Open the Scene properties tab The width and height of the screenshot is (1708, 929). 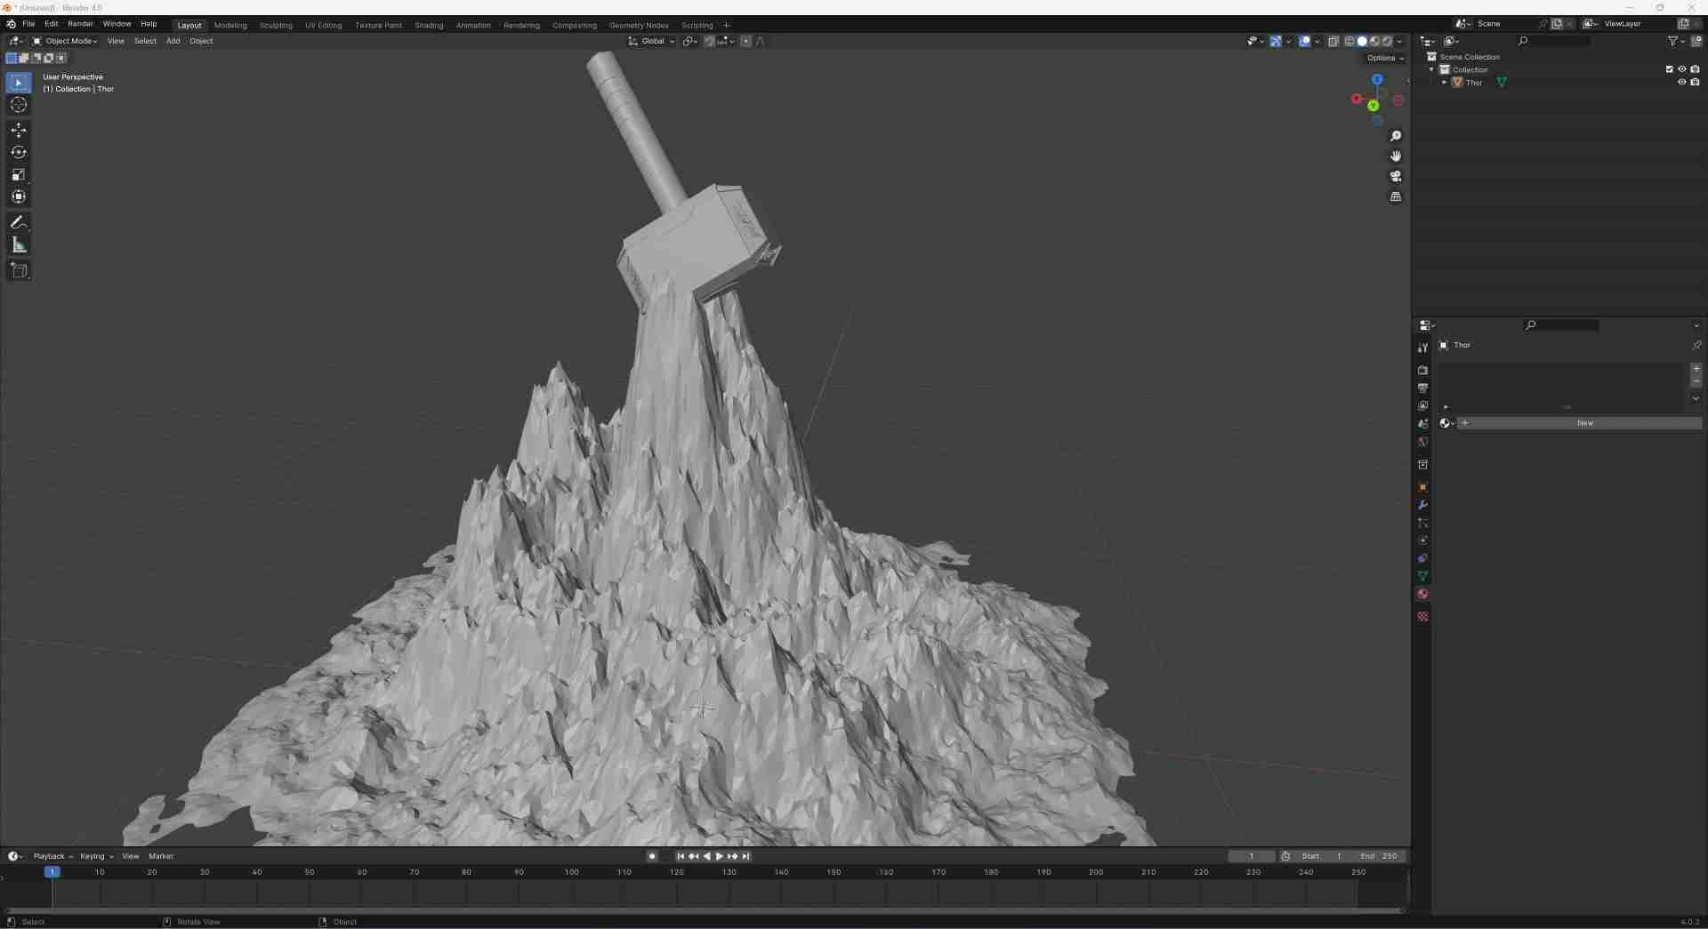click(1422, 424)
